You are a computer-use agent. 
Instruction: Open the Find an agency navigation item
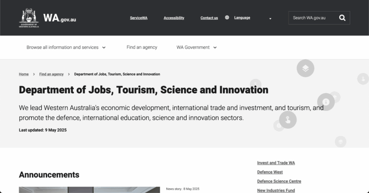coord(142,47)
